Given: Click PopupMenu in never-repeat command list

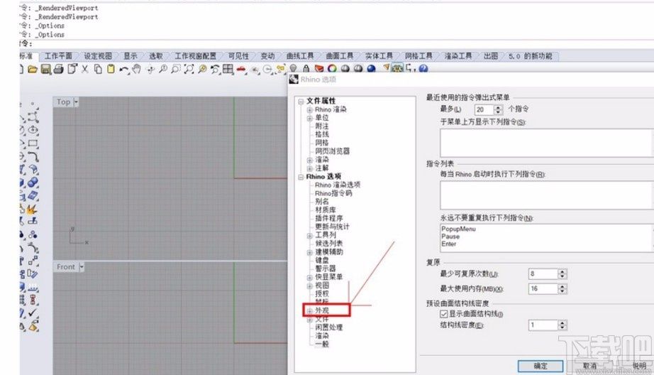Looking at the screenshot, I should [458, 229].
